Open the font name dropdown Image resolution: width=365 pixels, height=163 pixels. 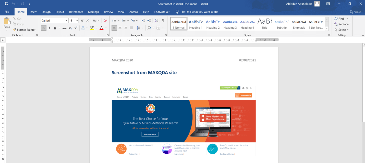(x=66, y=21)
